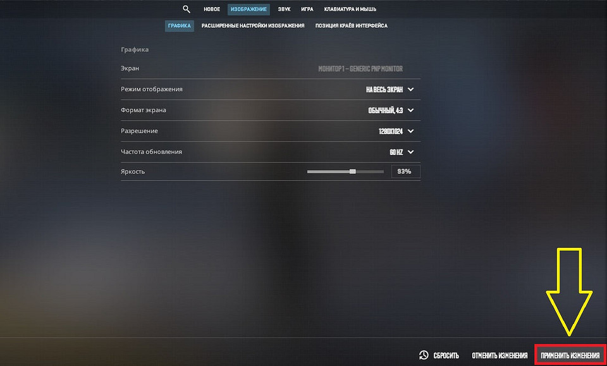Click the Сбросить button
This screenshot has height=366, width=607.
tap(446, 355)
